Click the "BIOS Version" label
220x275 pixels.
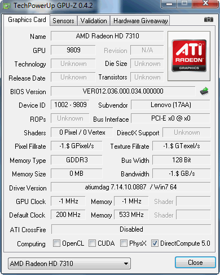click(28, 92)
